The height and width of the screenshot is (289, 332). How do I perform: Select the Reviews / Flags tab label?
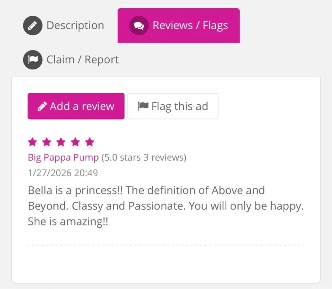coord(190,26)
